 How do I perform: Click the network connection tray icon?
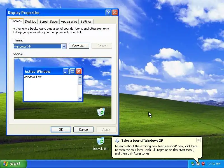[193, 164]
